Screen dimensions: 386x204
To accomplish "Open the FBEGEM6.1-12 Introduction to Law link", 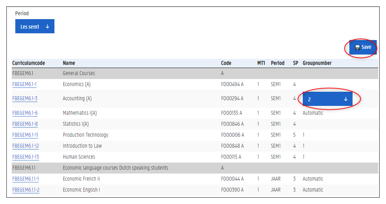I will [25, 146].
